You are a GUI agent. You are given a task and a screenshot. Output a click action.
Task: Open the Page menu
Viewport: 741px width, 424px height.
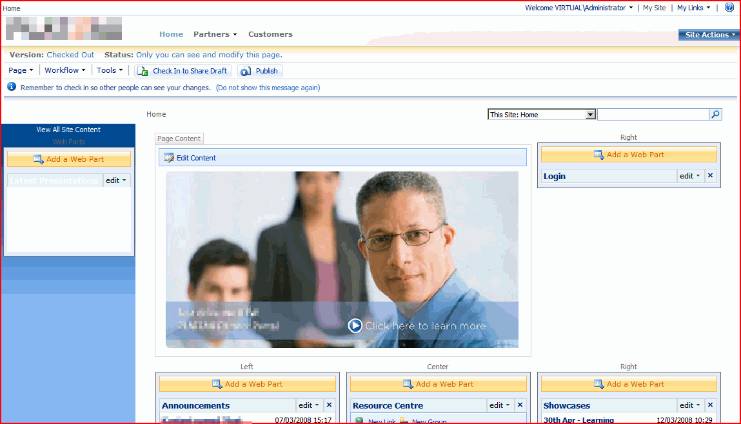[x=21, y=71]
